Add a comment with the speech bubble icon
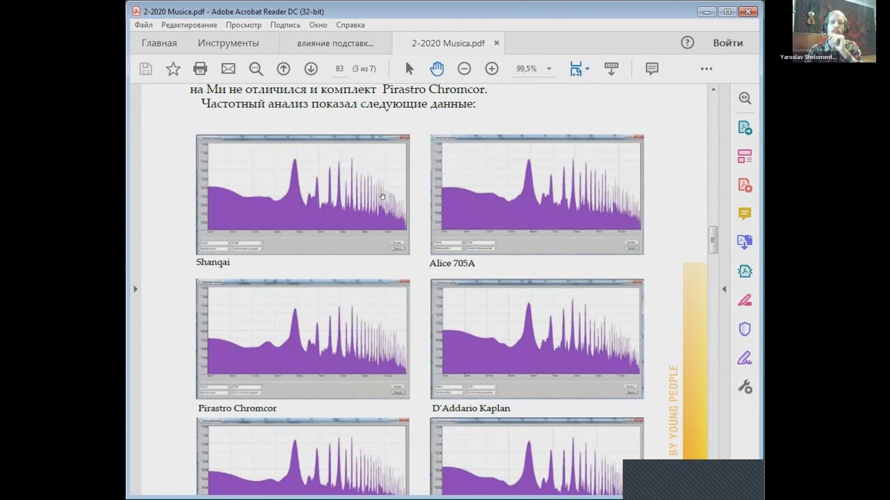This screenshot has width=890, height=500. coord(652,69)
